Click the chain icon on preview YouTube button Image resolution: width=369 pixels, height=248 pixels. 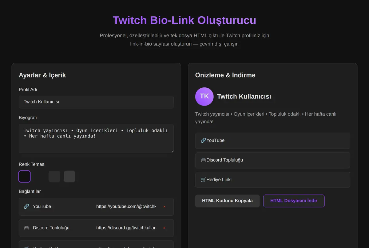click(x=203, y=141)
